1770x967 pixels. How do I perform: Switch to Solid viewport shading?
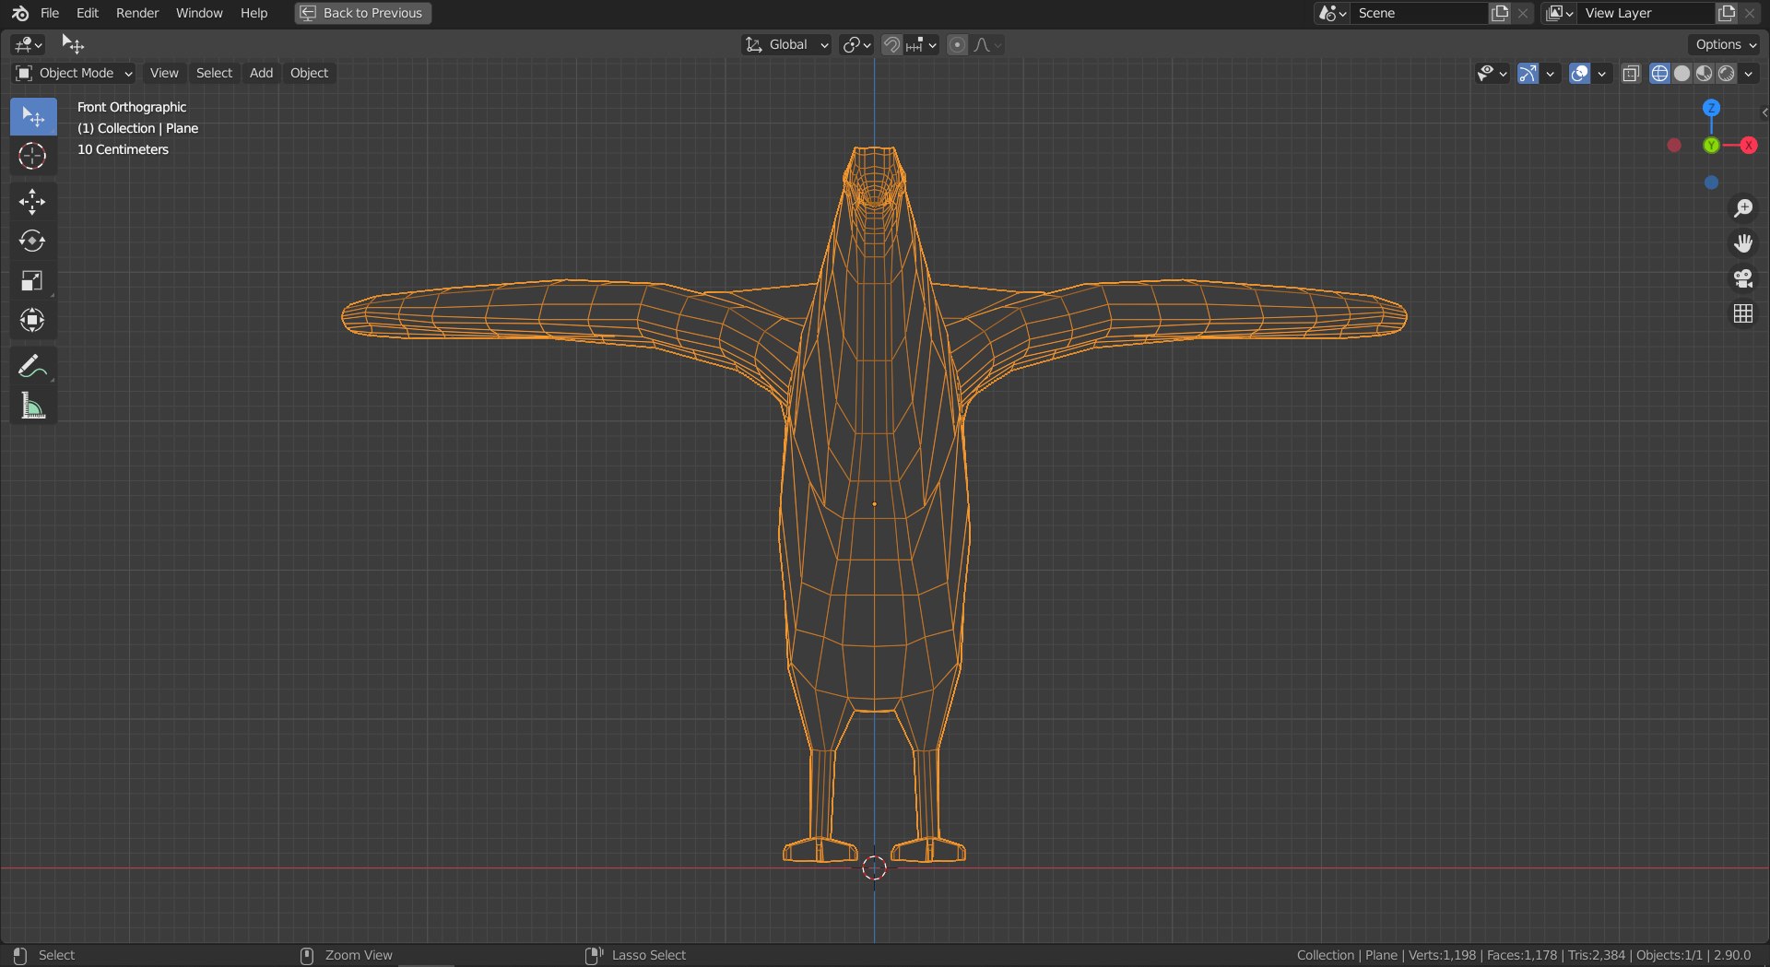(1681, 74)
